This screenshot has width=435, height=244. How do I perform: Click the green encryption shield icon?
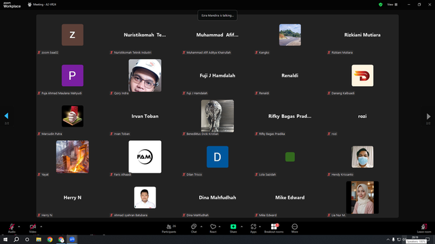(381, 5)
